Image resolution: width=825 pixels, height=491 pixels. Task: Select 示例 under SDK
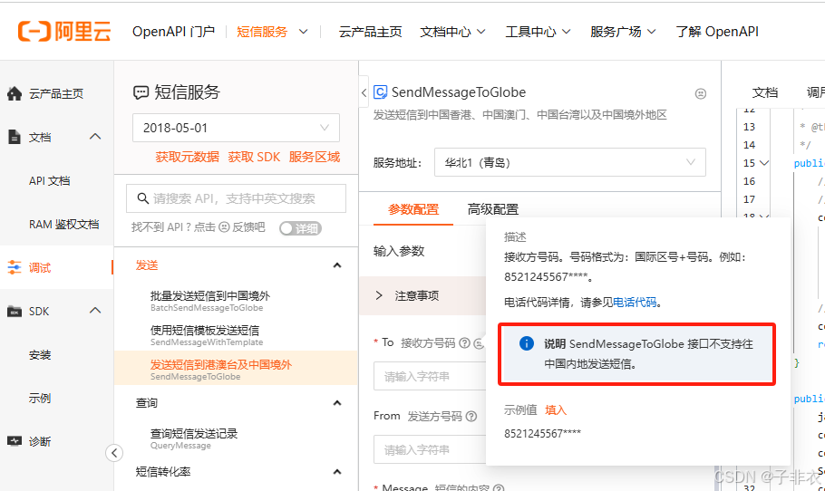tap(40, 398)
